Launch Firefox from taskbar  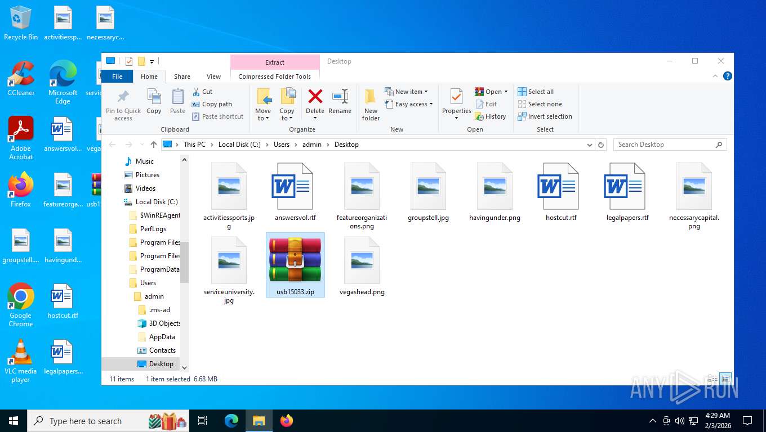(287, 421)
